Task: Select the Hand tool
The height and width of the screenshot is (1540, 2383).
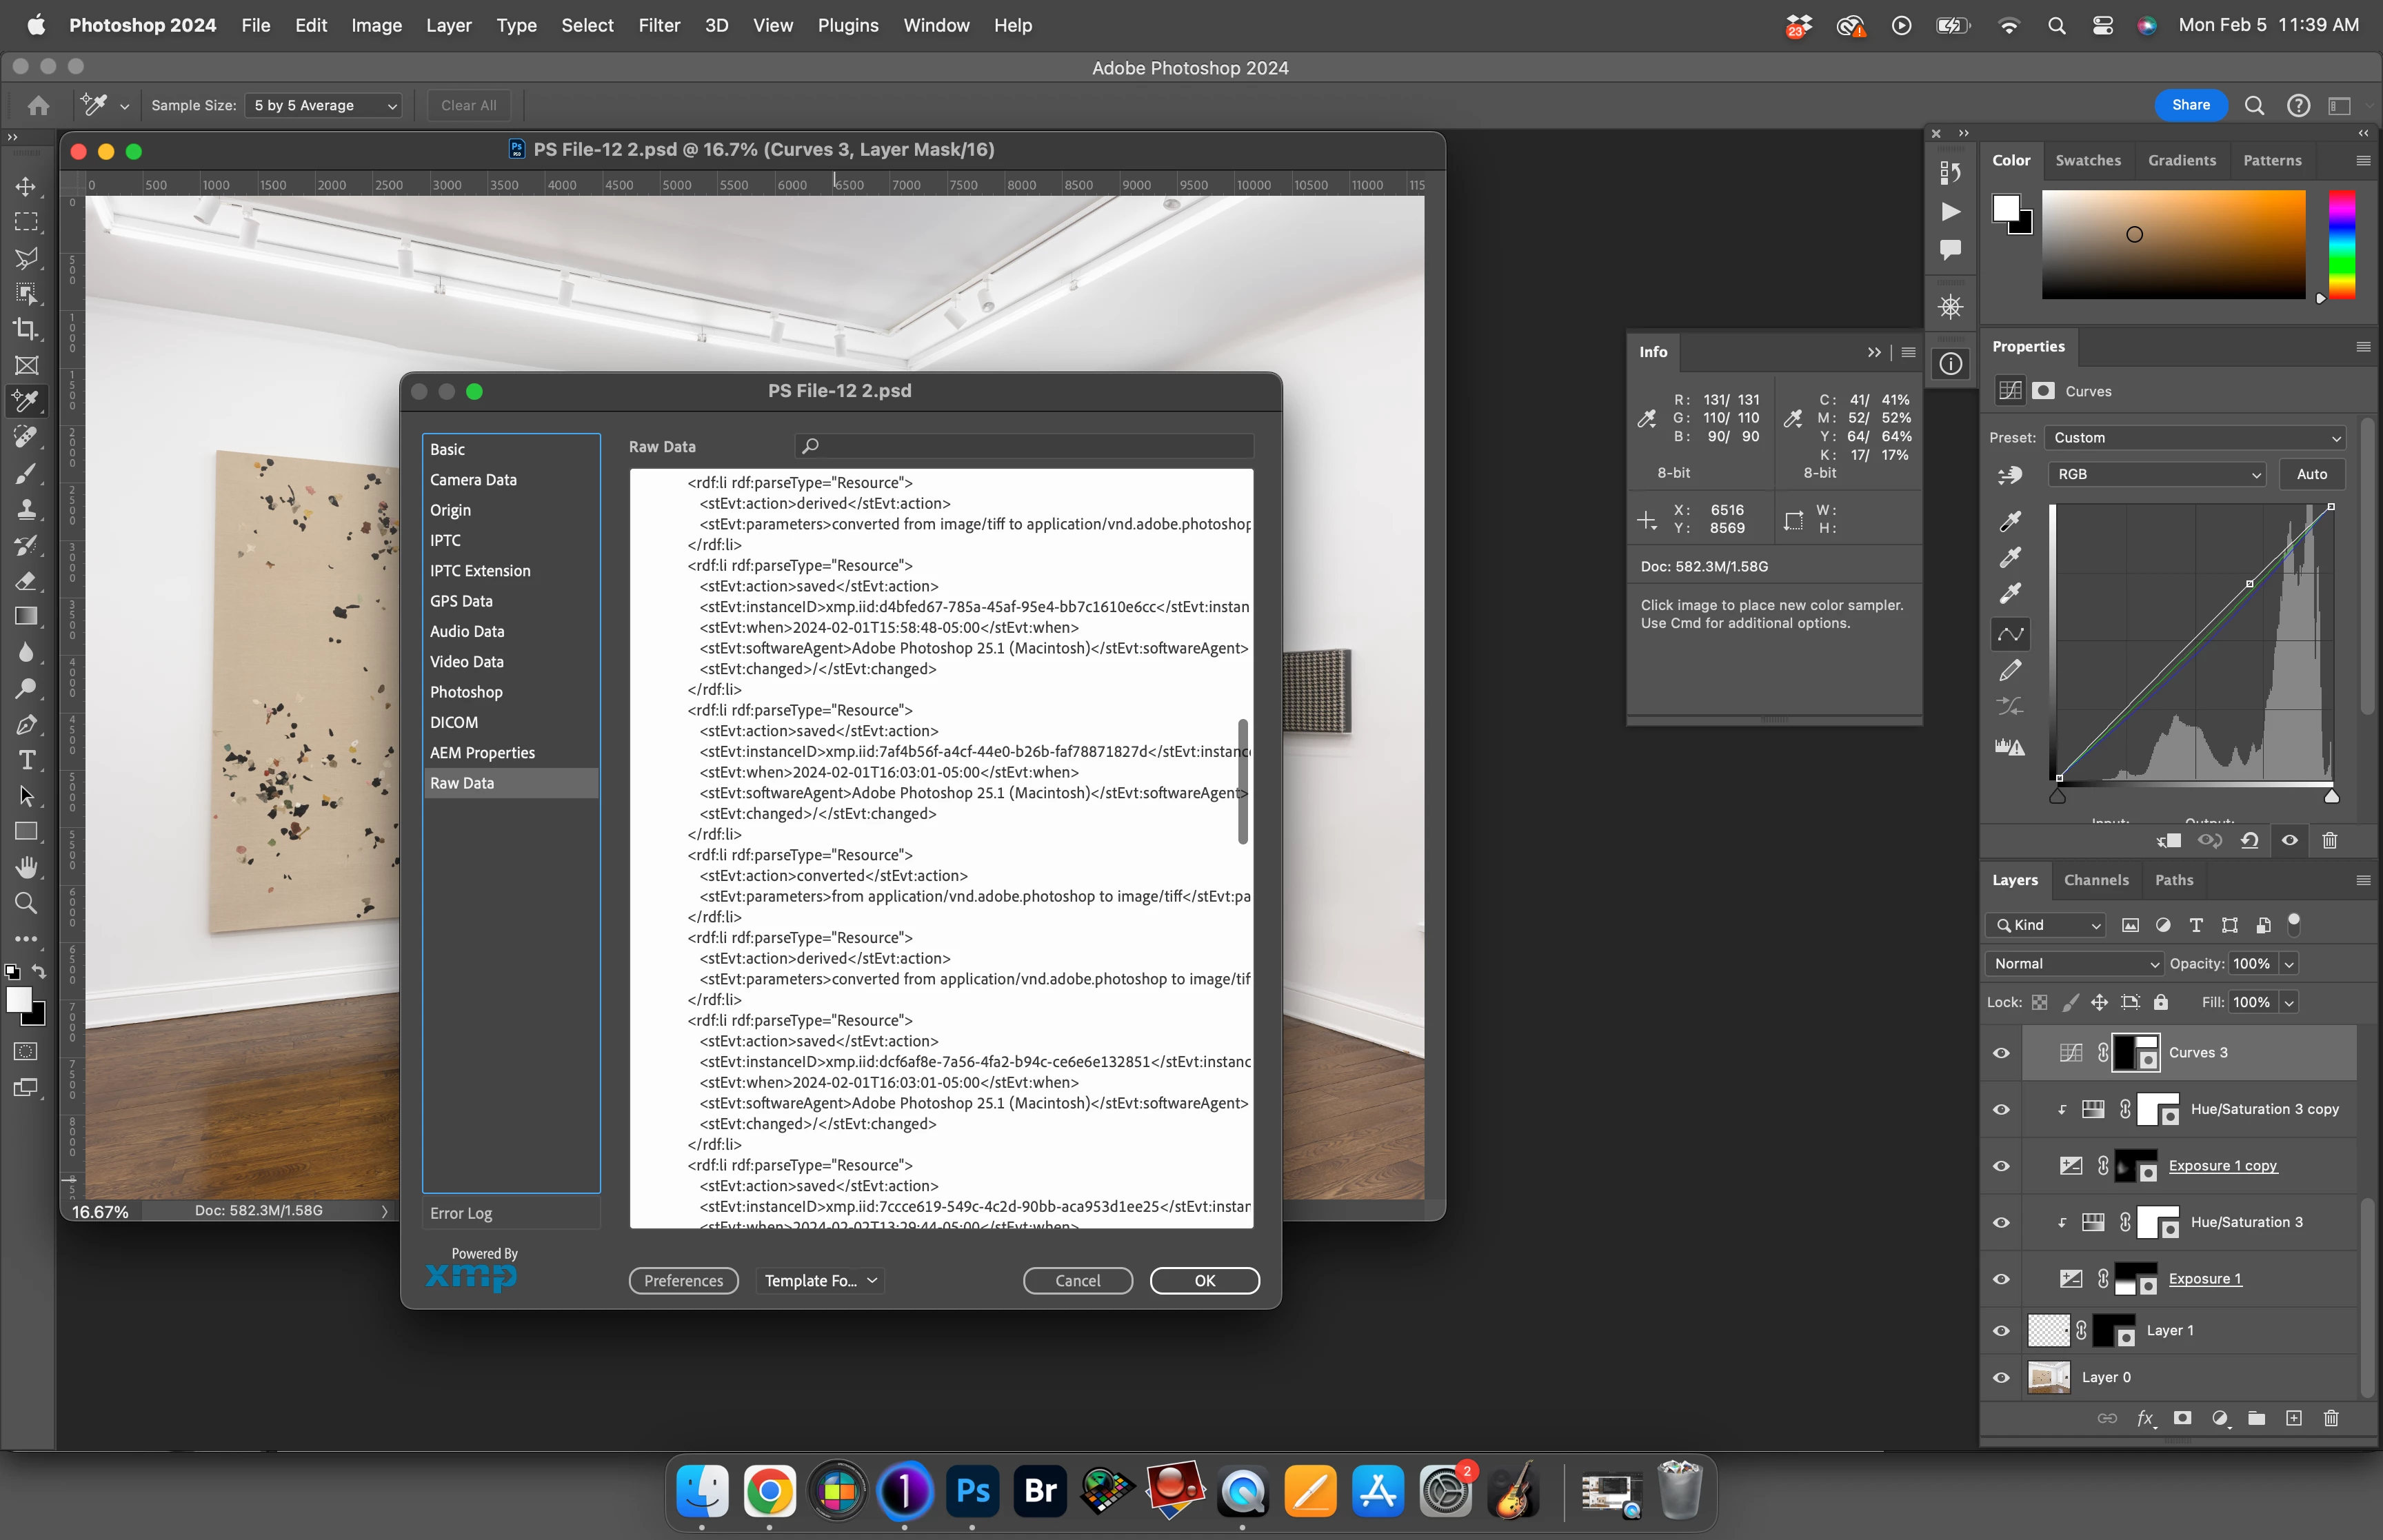Action: coord(27,867)
